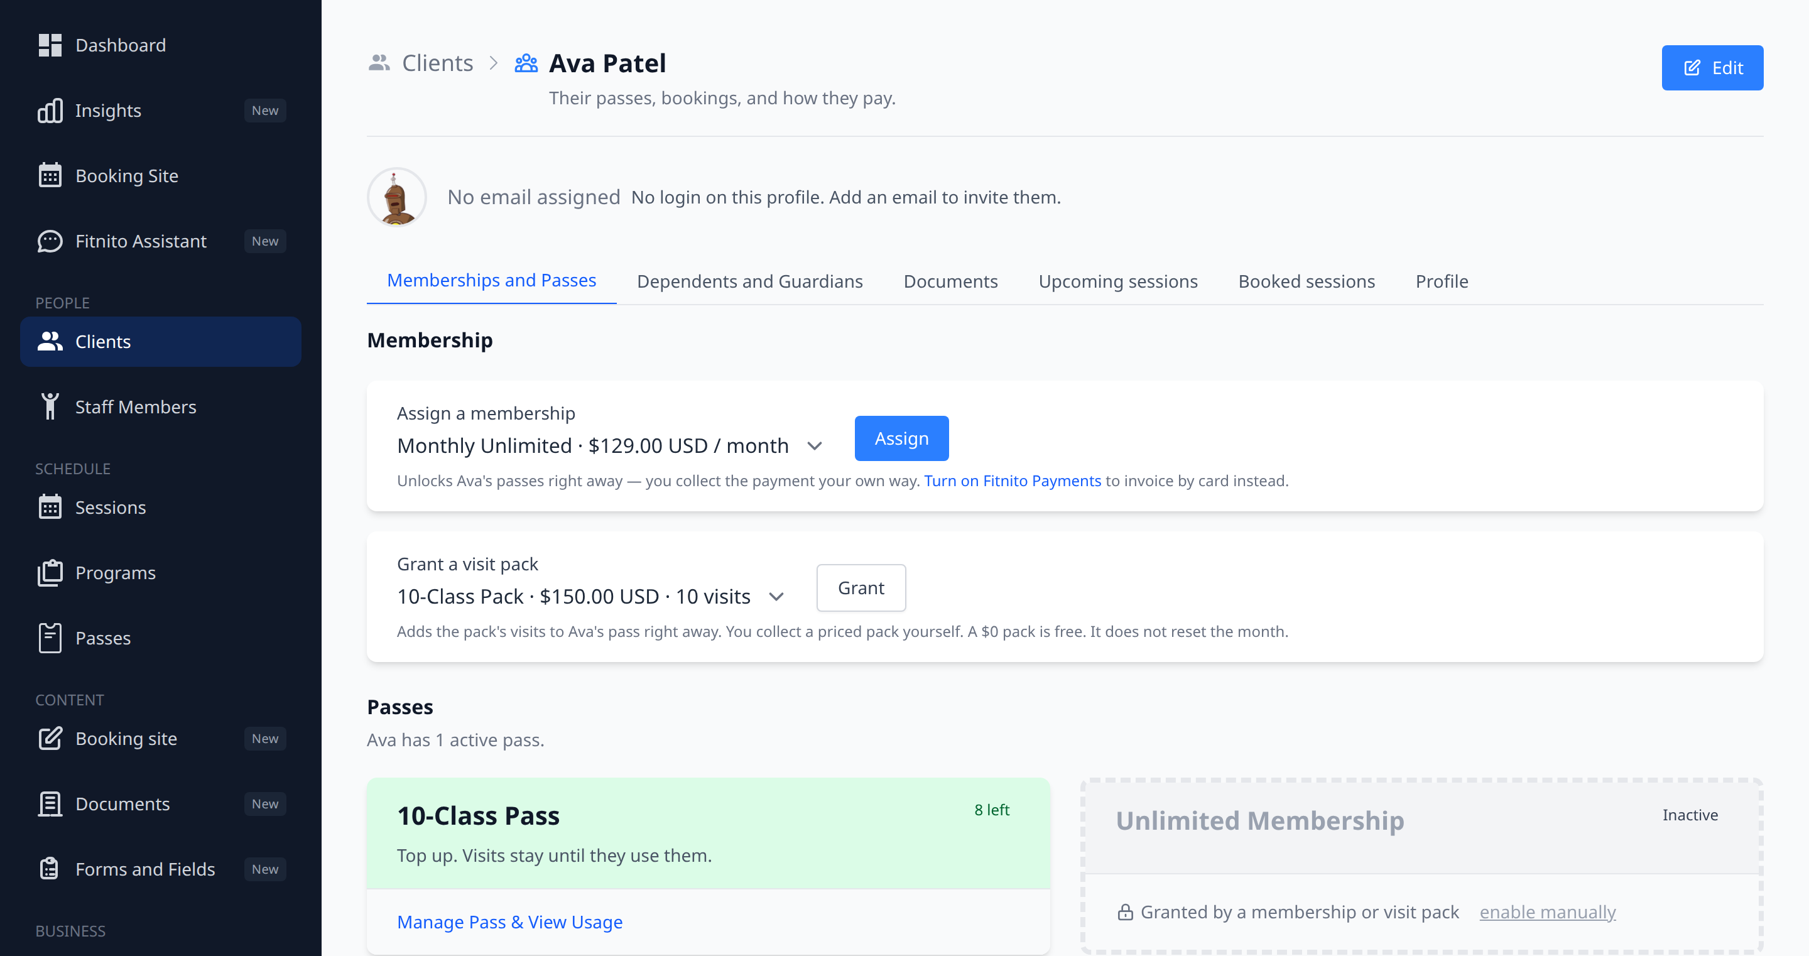Open Forms and Fields in sidebar
This screenshot has width=1809, height=956.
coord(160,869)
